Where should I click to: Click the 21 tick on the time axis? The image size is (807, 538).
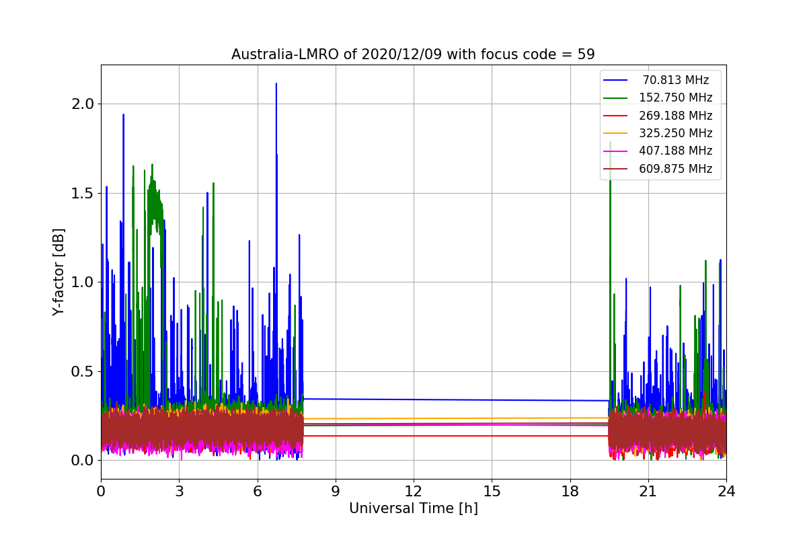pos(648,491)
